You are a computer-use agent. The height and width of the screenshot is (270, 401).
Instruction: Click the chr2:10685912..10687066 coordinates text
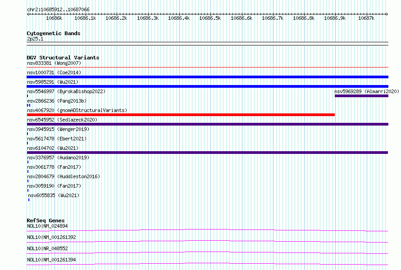click(x=58, y=10)
